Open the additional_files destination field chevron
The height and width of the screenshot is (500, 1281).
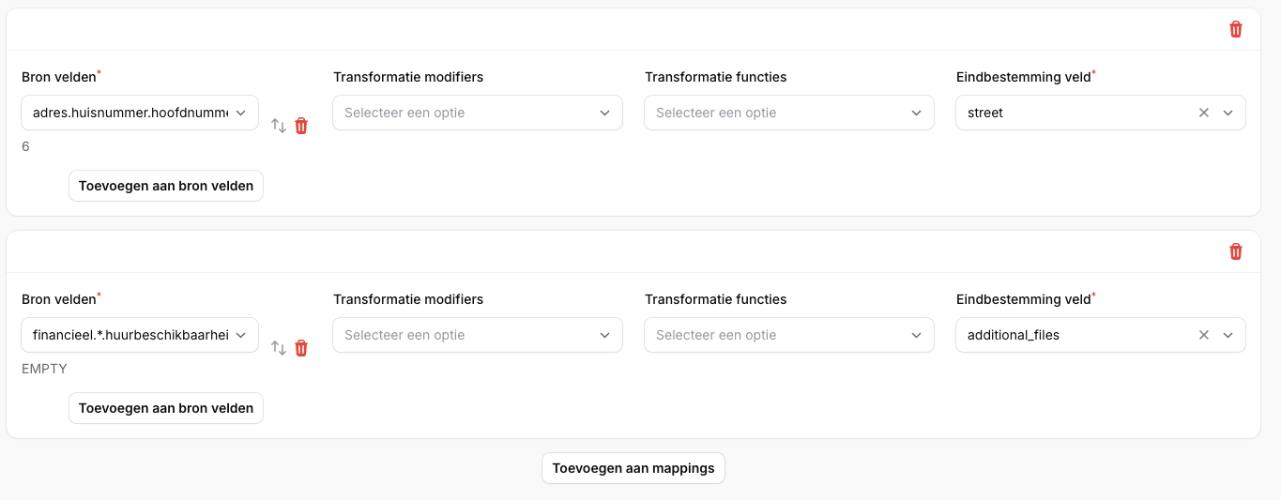[1228, 335]
